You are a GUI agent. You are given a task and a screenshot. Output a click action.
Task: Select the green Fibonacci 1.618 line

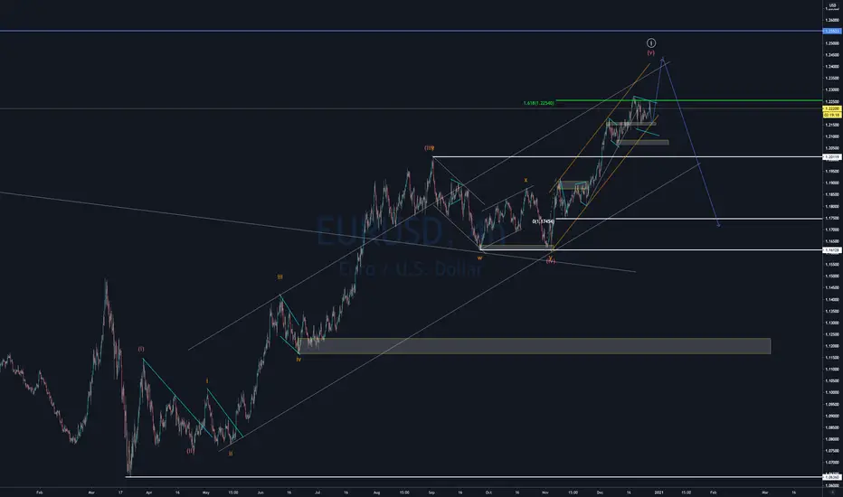coord(688,100)
